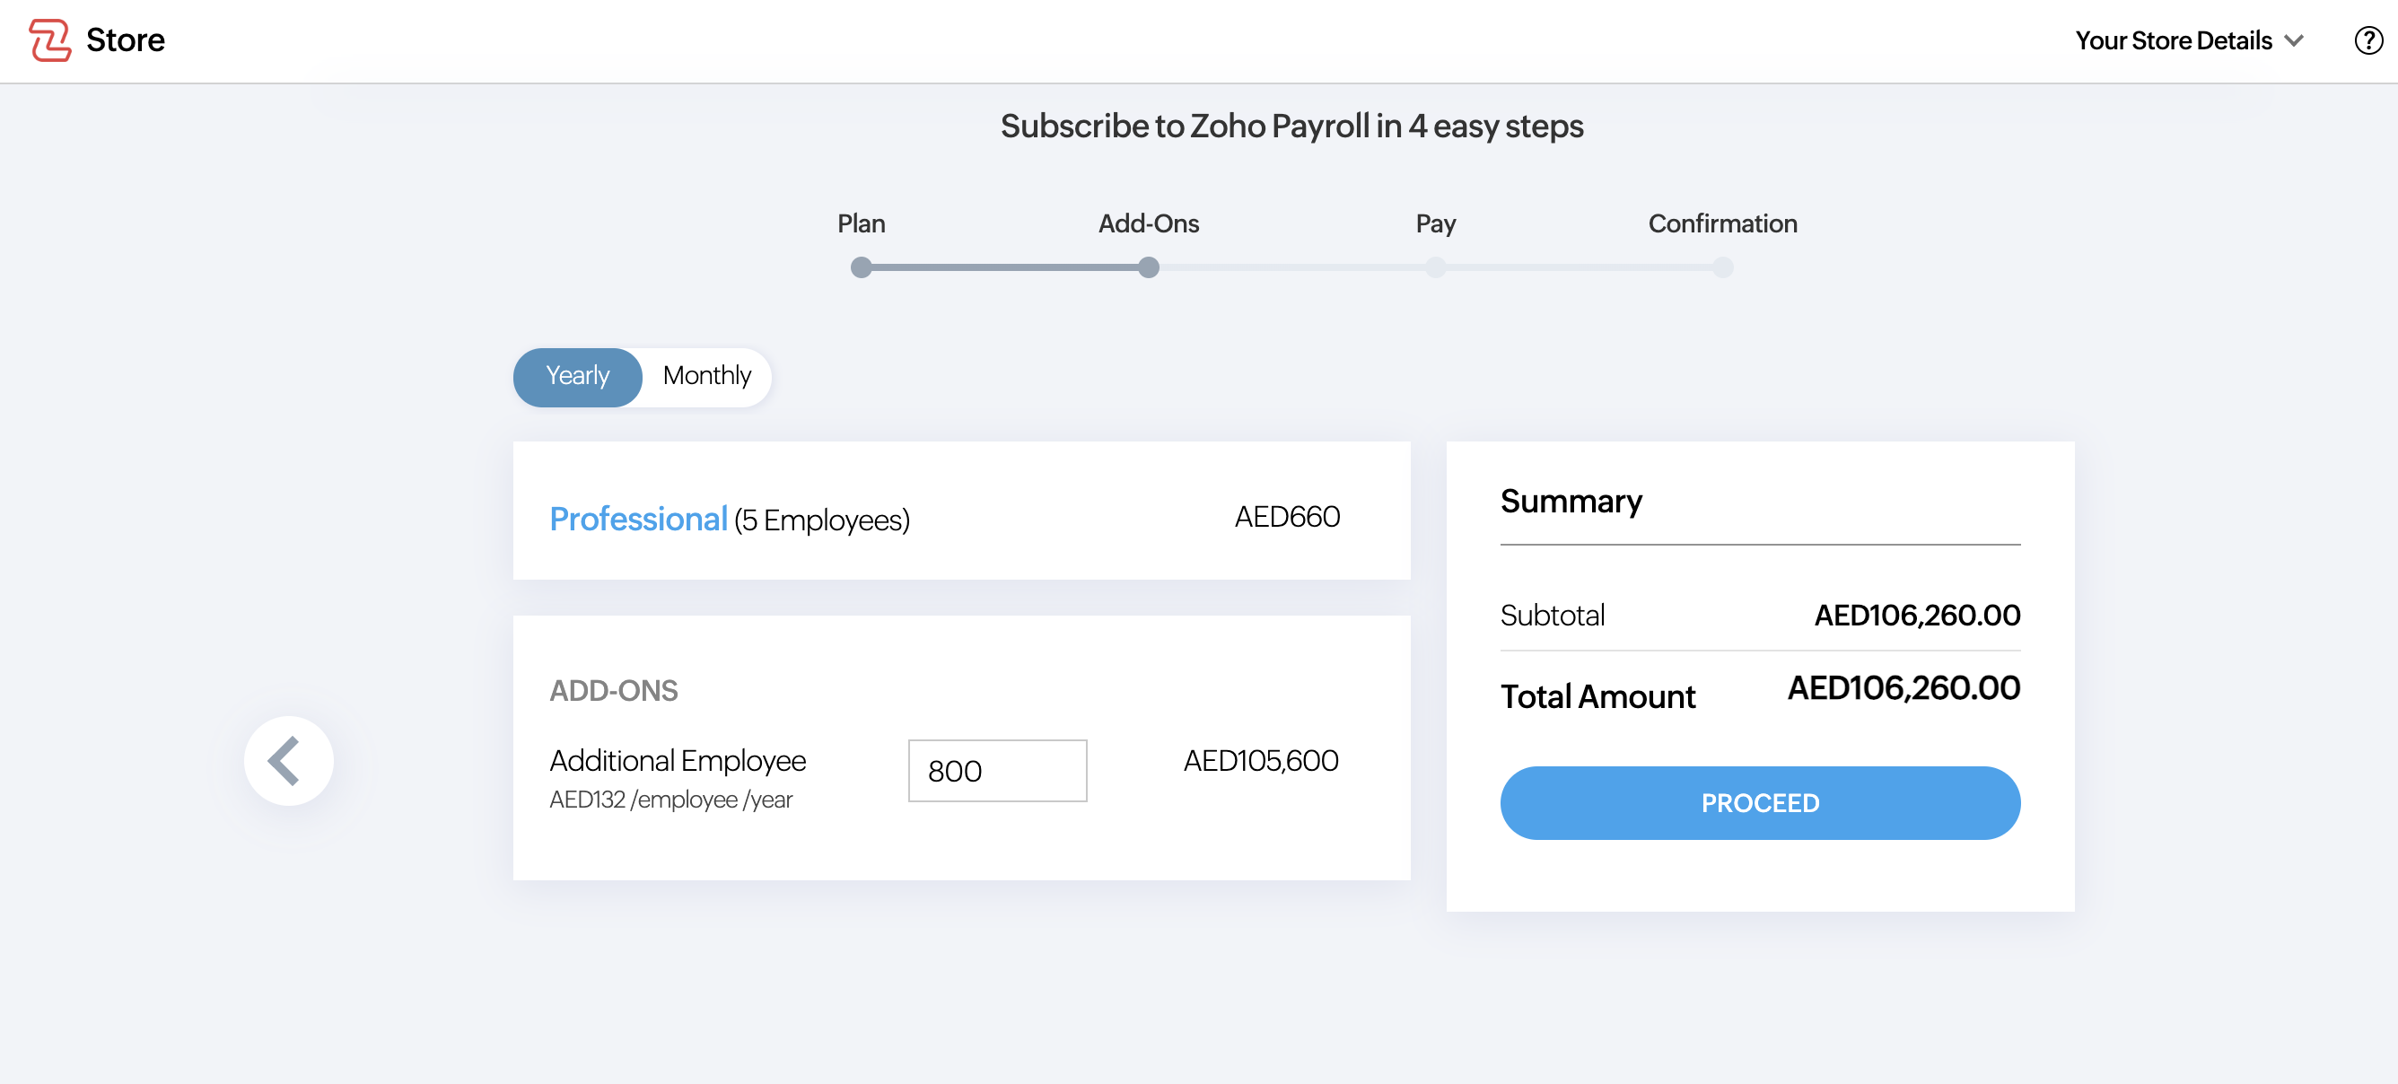Click the Add-Ons step progress dot
Viewport: 2398px width, 1084px height.
tap(1150, 267)
